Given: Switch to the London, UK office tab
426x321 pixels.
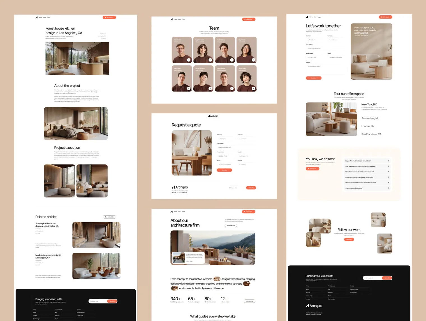Looking at the screenshot, I should (368, 126).
